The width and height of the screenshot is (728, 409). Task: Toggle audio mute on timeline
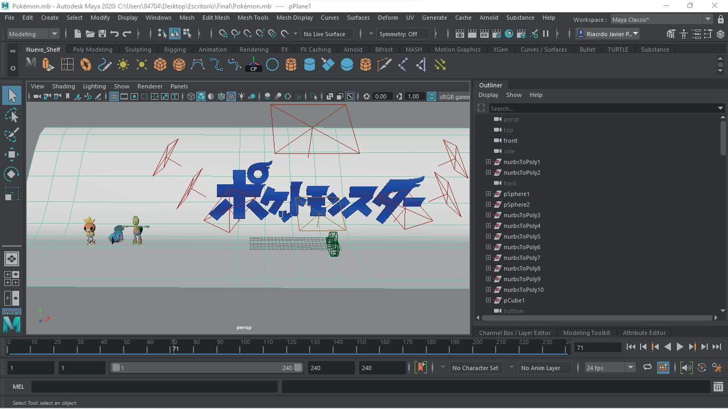tap(687, 367)
